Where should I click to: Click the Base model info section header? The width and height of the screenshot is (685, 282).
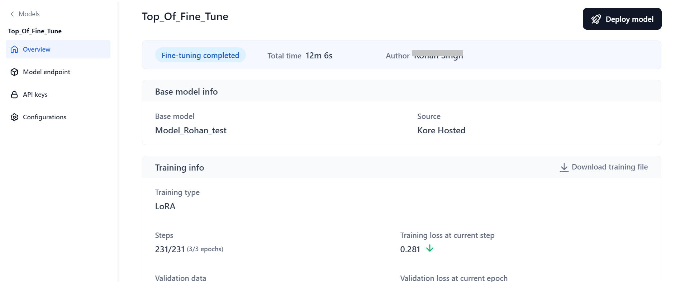tap(186, 92)
